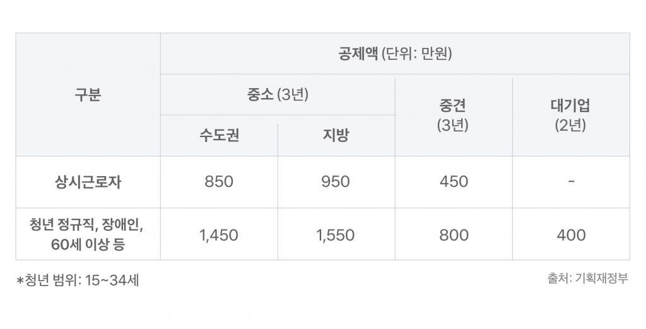Viewport: 646px width, 329px height.
Task: Click the 950 value cell
Action: point(336,182)
